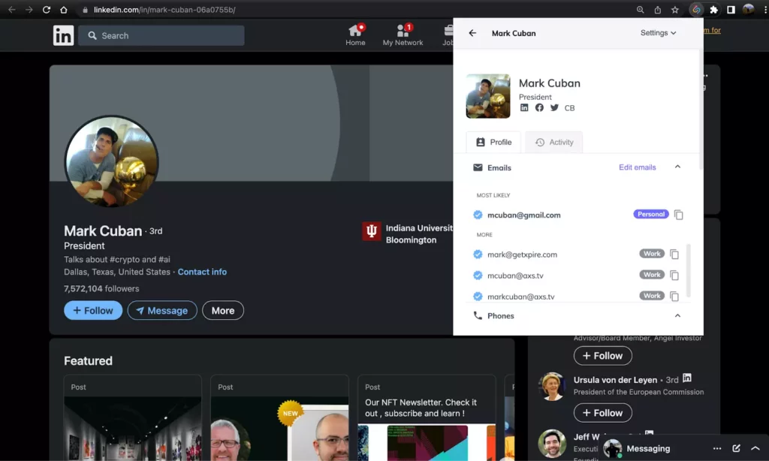Select the mcuban@gmail.com email text

point(523,215)
